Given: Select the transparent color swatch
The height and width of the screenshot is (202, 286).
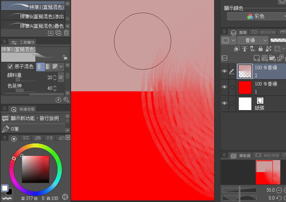Looking at the screenshot, I should pos(7,198).
